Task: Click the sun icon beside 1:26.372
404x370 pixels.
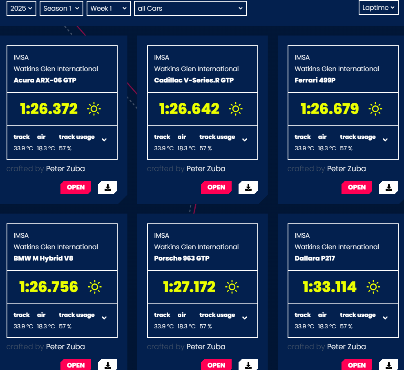Action: click(x=94, y=109)
